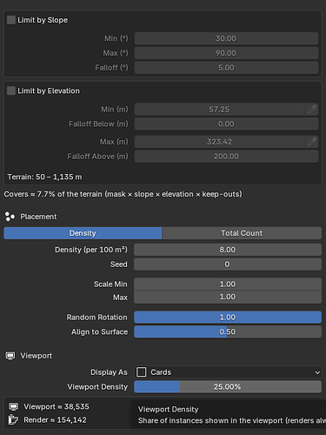The image size is (326, 435).
Task: Edit the elevation Min (m) value 57.25
Action: (220, 110)
